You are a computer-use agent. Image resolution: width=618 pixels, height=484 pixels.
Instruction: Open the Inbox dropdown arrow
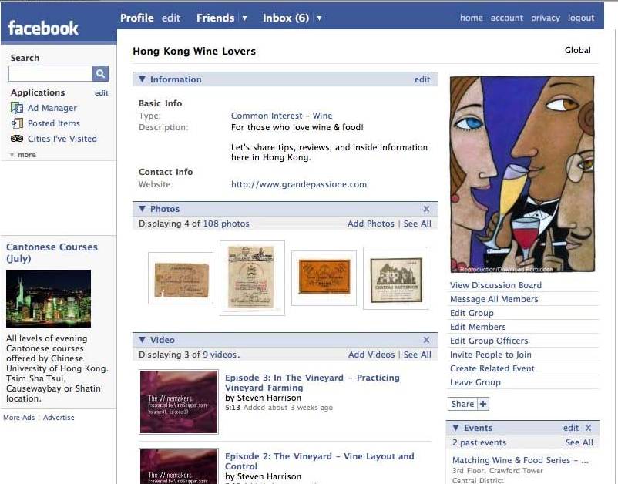[319, 18]
